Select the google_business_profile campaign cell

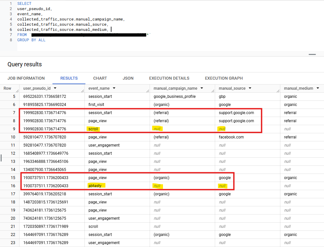175,97
